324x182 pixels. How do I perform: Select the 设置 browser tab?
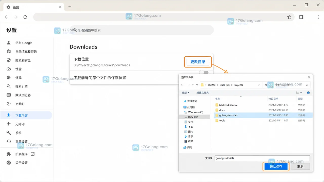(34, 7)
